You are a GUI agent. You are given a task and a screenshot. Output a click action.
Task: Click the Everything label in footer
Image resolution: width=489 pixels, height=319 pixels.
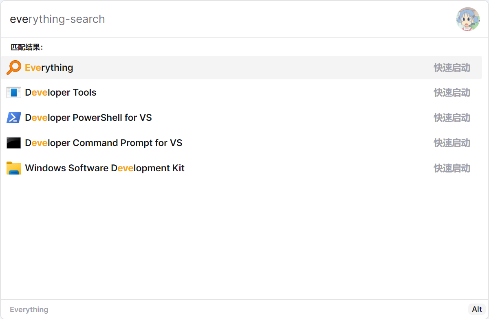point(29,310)
